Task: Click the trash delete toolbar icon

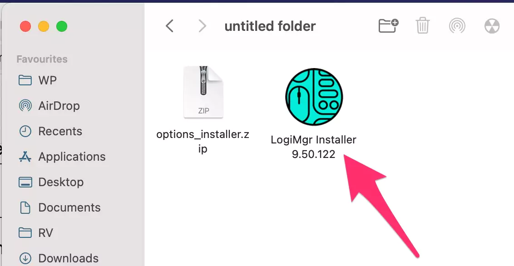Action: coord(423,26)
